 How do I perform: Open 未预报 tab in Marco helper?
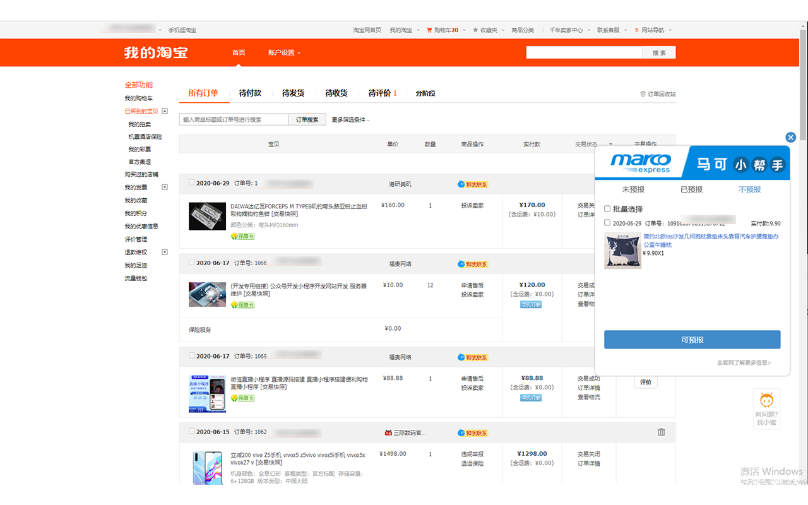[x=633, y=189]
